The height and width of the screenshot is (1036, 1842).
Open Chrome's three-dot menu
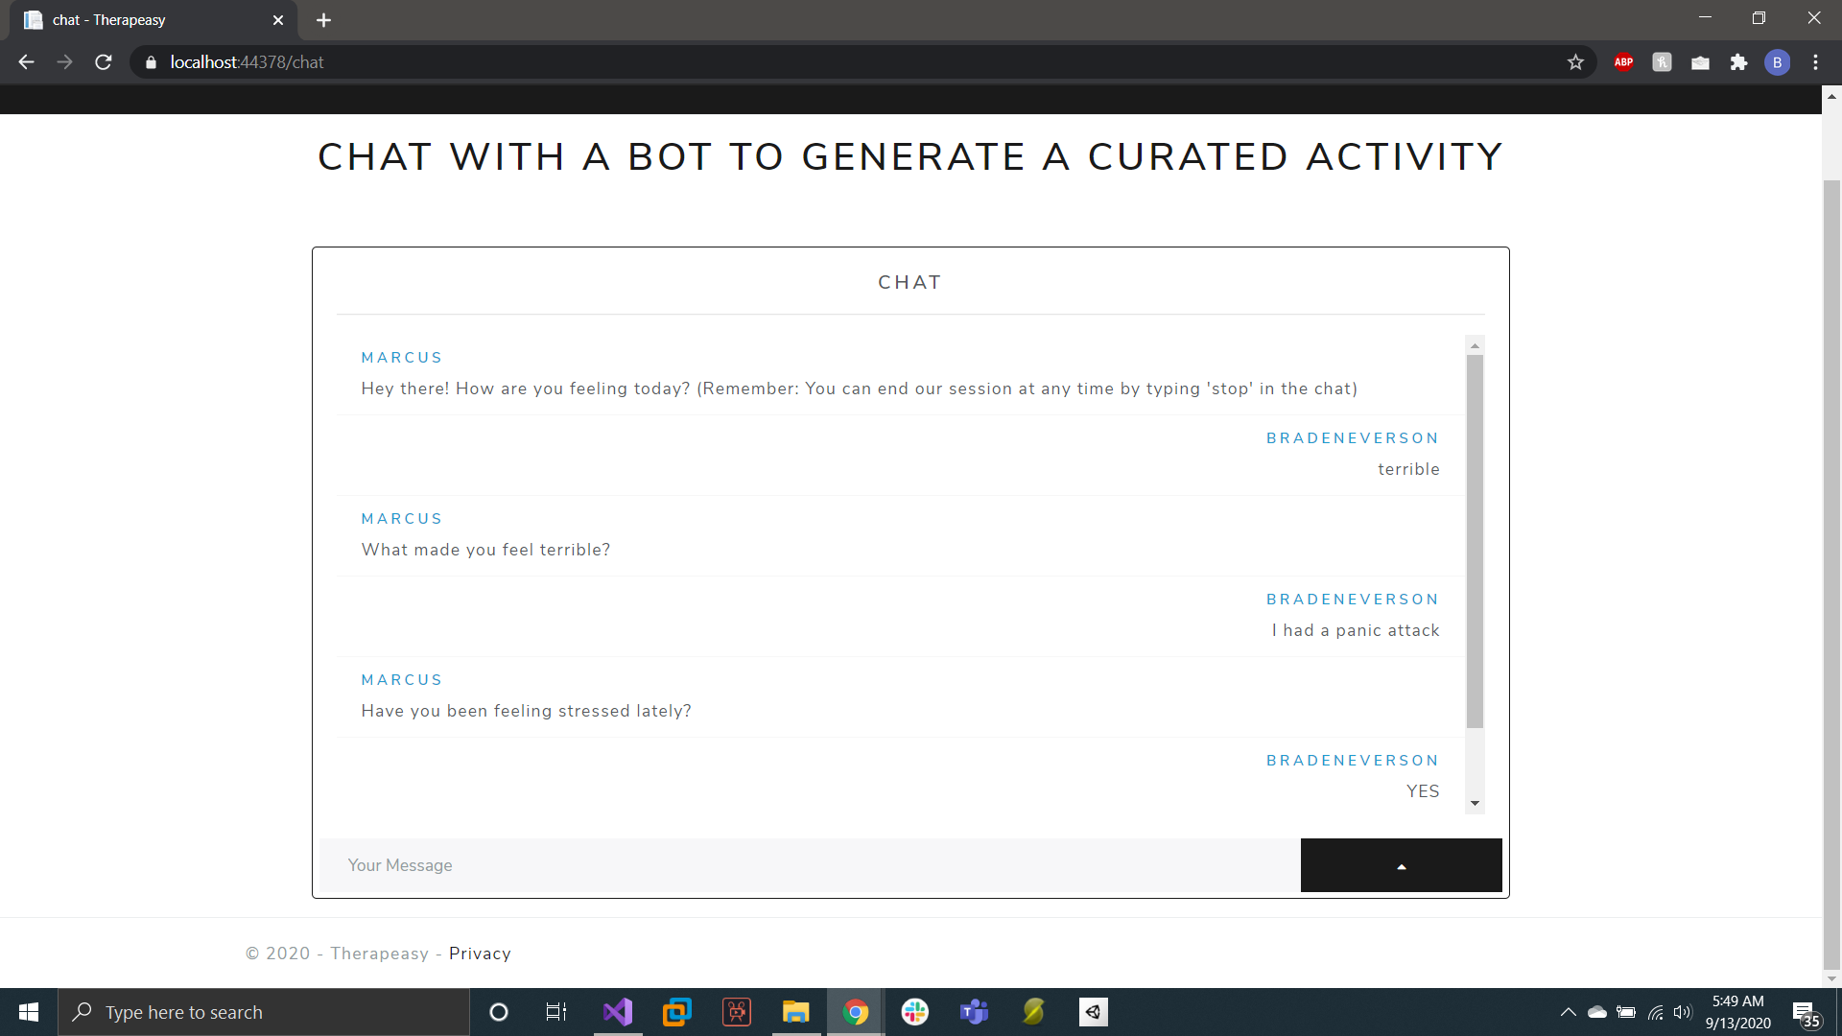[1815, 62]
